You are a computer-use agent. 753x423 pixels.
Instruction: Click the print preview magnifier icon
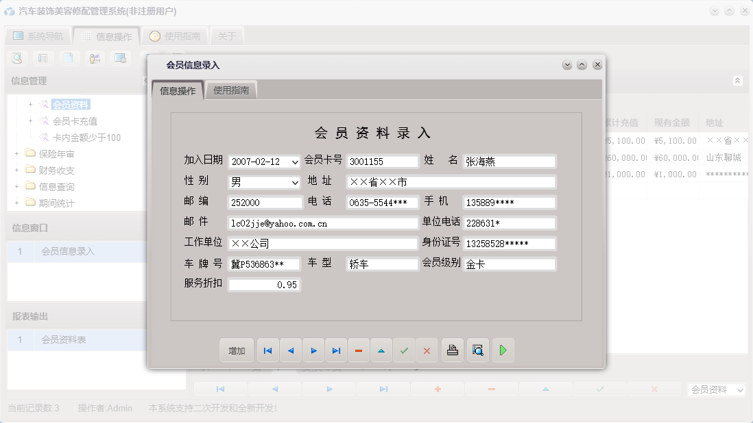pyautogui.click(x=477, y=350)
